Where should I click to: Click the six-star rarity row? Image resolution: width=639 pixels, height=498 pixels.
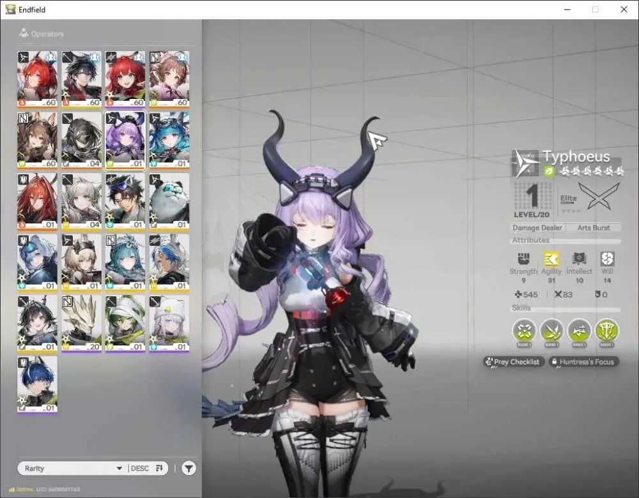592,171
